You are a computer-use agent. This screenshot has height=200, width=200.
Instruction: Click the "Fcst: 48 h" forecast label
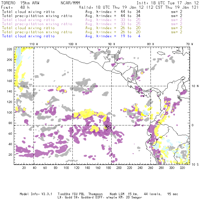pos(15,7)
